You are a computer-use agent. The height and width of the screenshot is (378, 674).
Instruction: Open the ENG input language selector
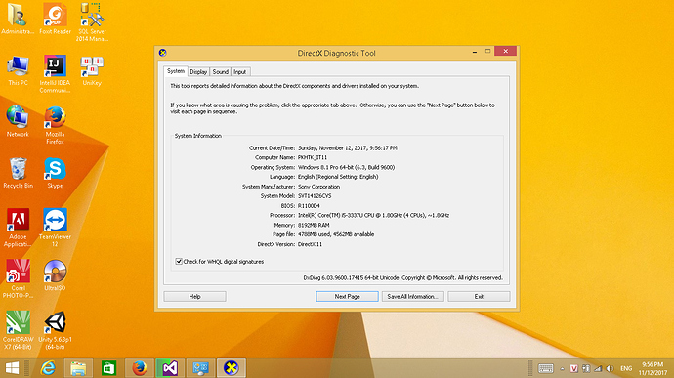click(x=626, y=368)
